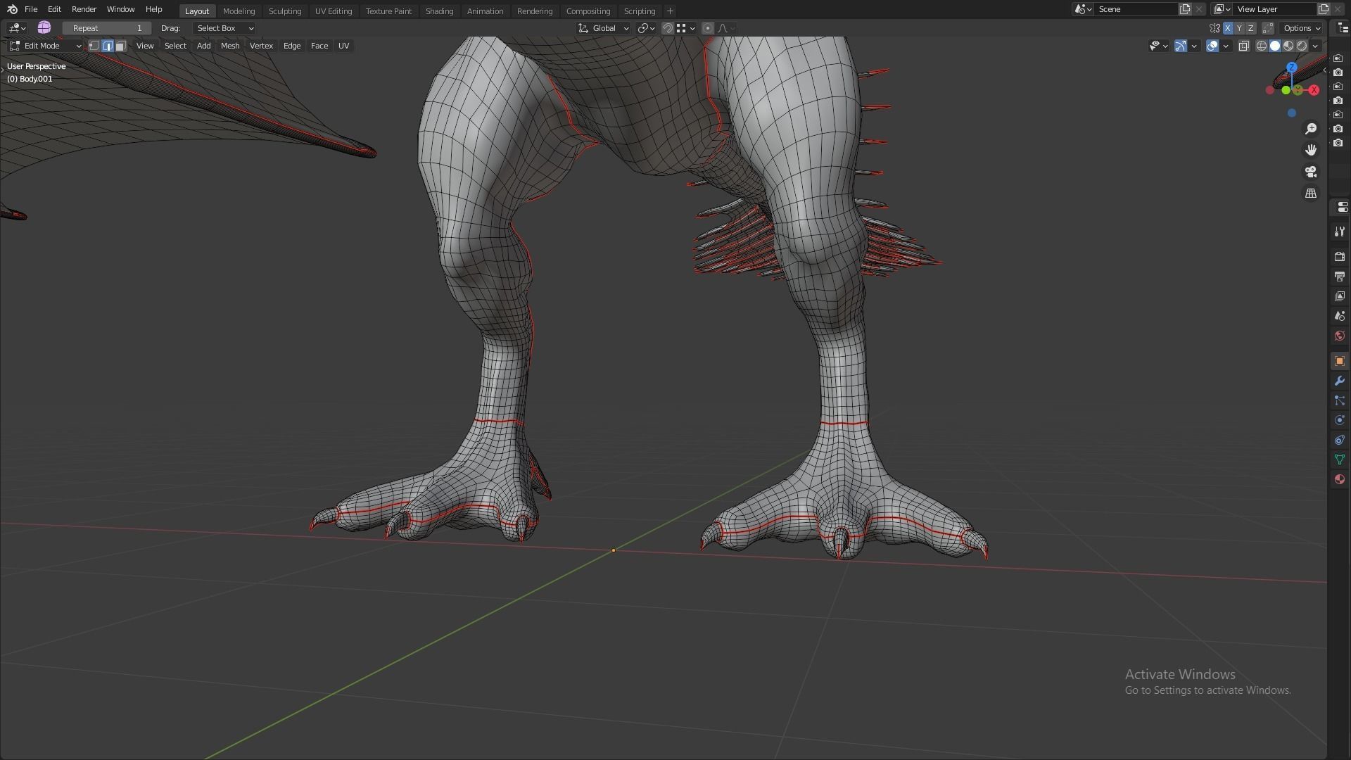
Task: Add a new workspace tab
Action: (x=670, y=11)
